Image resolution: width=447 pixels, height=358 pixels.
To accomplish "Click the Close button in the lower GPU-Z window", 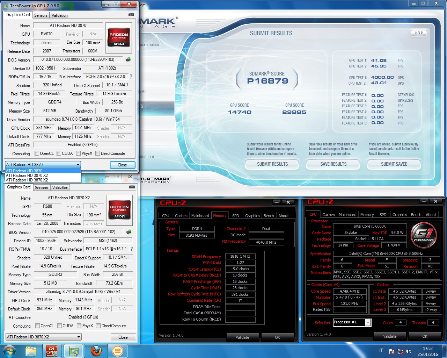I will 123,337.
